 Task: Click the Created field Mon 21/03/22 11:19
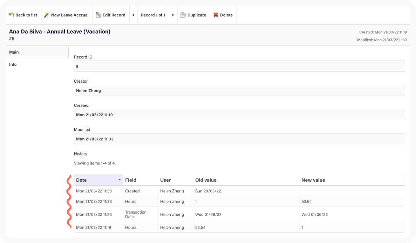click(x=239, y=114)
